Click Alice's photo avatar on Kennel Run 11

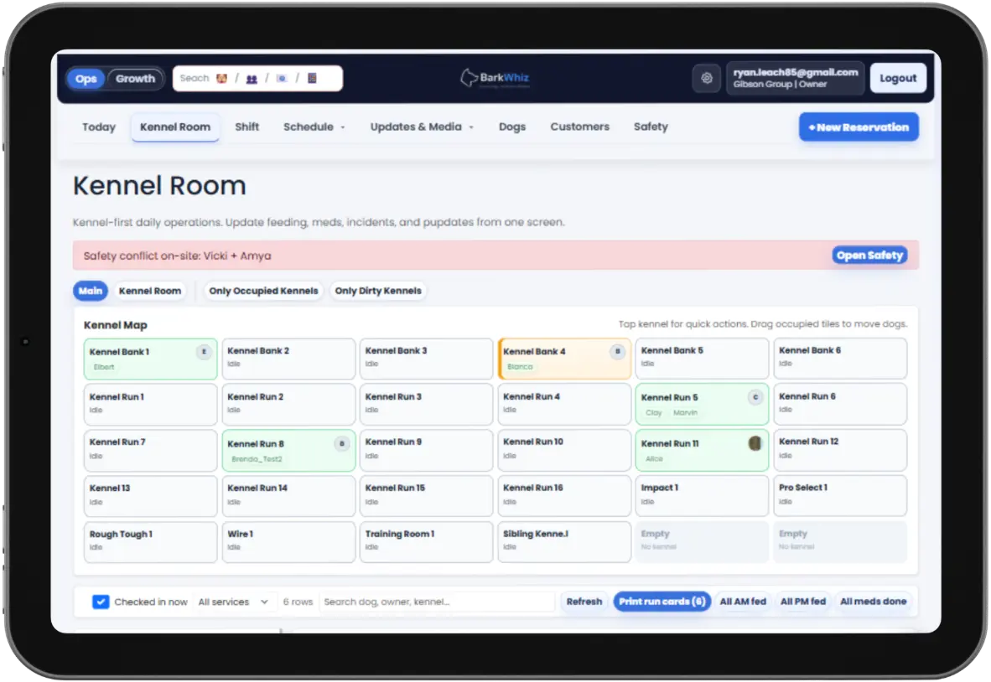(755, 443)
